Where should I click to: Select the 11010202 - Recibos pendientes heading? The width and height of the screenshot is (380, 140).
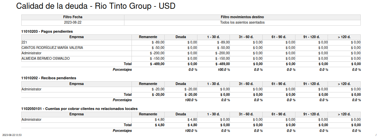click(49, 78)
